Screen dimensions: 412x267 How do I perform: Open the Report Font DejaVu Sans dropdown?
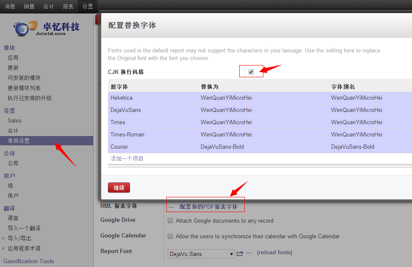pos(201,254)
